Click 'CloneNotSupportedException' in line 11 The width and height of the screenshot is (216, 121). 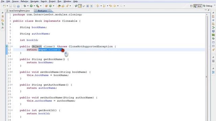click(x=91, y=46)
